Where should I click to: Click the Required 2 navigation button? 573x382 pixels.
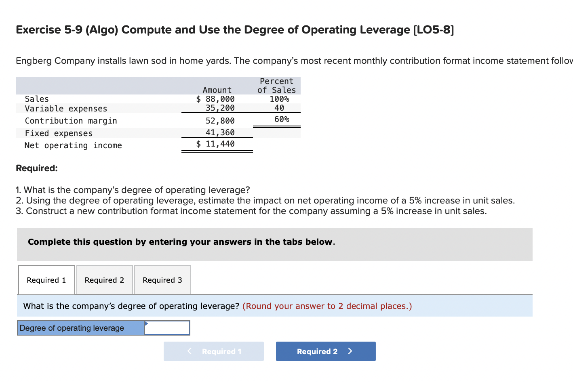tap(326, 351)
